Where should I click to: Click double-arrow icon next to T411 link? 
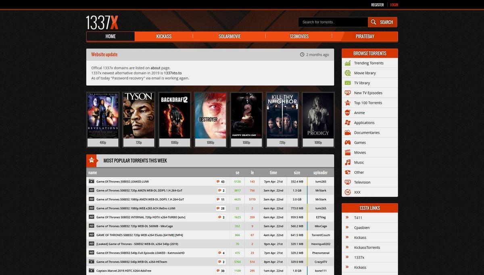click(x=347, y=218)
